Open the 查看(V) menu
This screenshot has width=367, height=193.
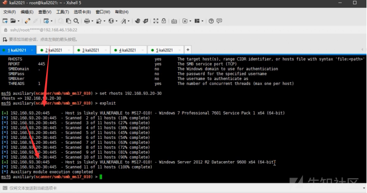(x=45, y=12)
